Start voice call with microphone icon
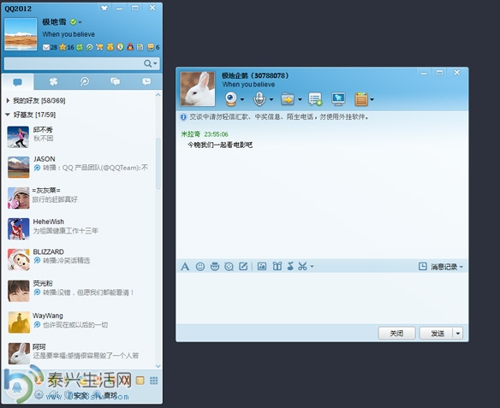 click(259, 99)
